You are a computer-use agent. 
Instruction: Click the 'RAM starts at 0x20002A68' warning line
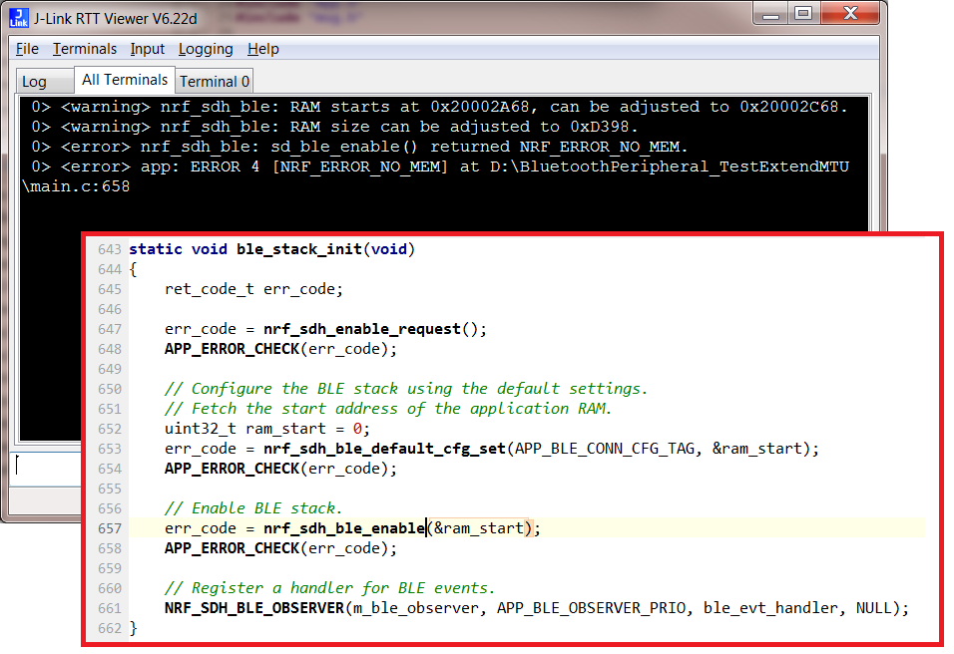(439, 107)
